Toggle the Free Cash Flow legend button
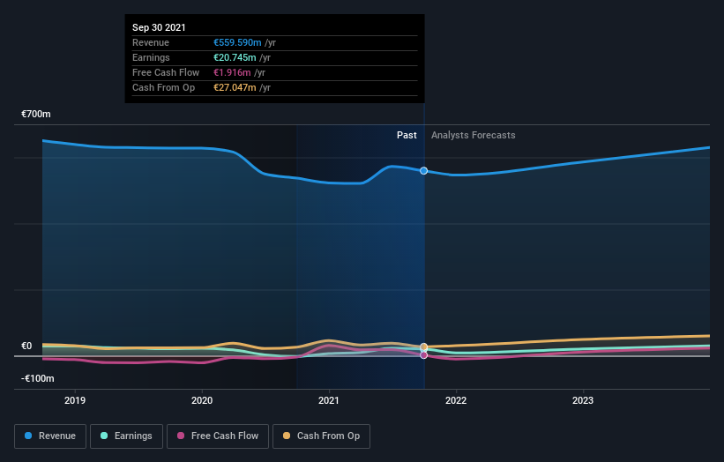The image size is (724, 462). [x=218, y=436]
